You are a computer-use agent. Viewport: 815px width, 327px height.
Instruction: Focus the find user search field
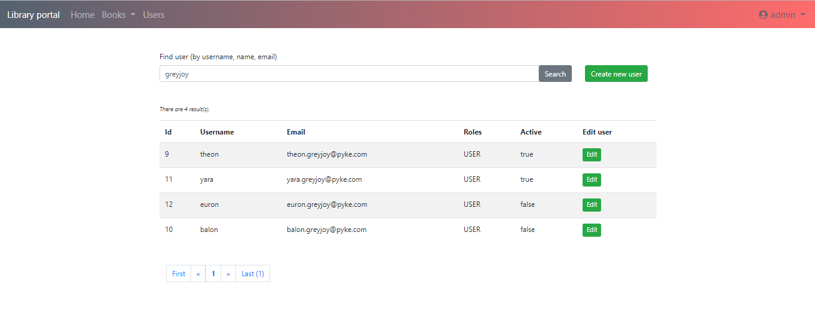click(x=349, y=74)
